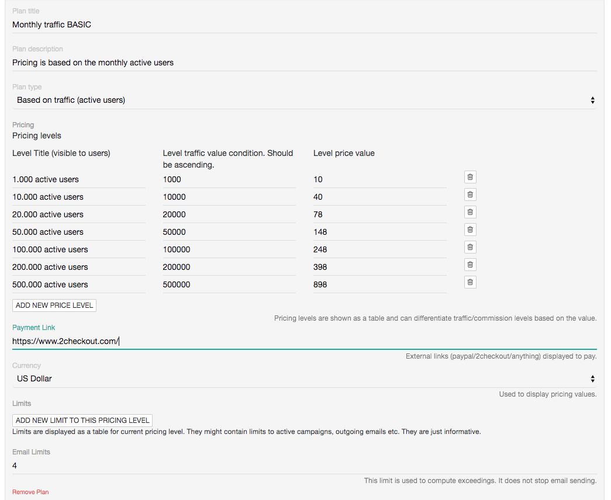Edit level title '10.000 active users'
Image resolution: width=611 pixels, height=500 pixels.
pyautogui.click(x=79, y=197)
